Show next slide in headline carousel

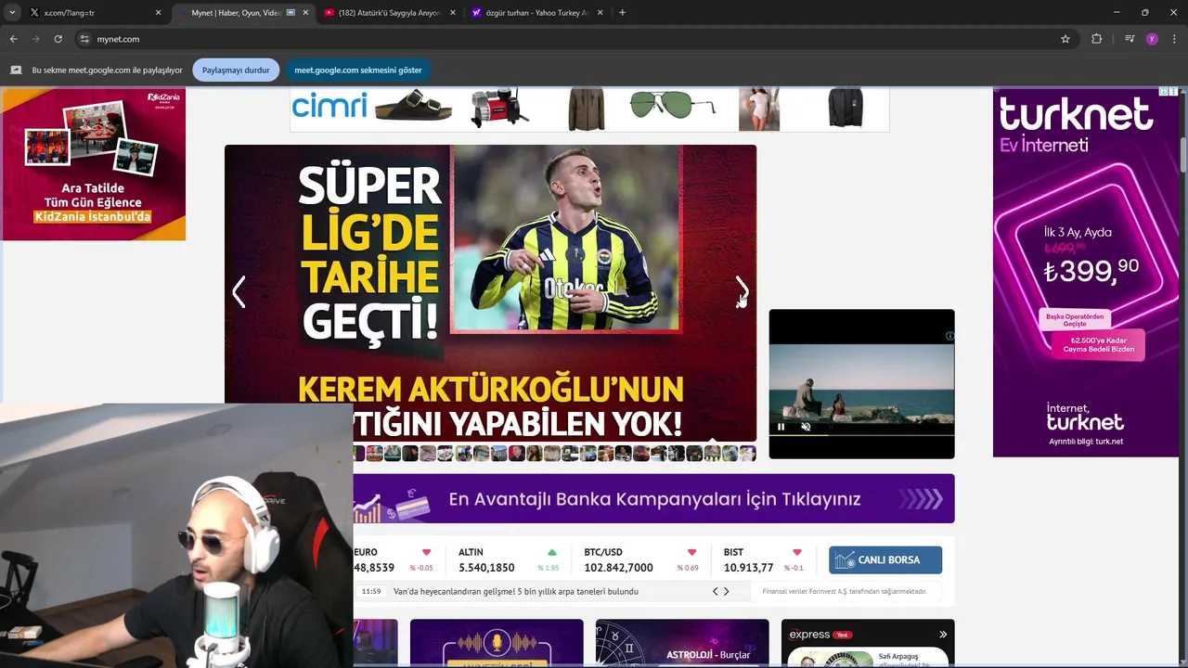742,292
